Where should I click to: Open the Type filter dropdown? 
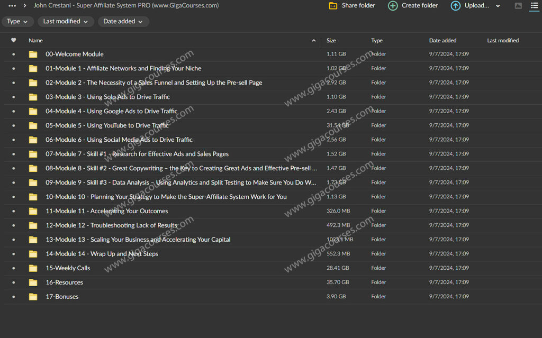coord(17,22)
